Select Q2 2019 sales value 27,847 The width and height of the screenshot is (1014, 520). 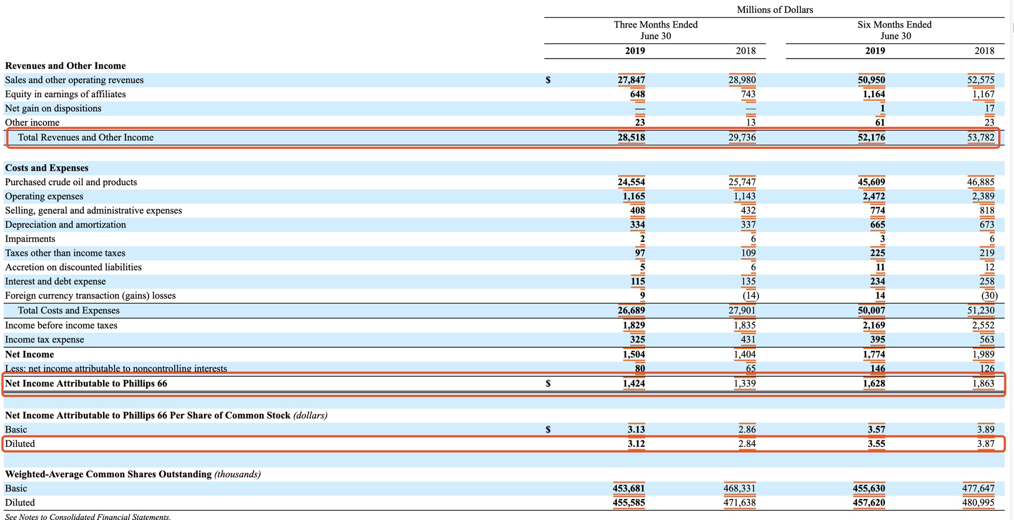631,80
